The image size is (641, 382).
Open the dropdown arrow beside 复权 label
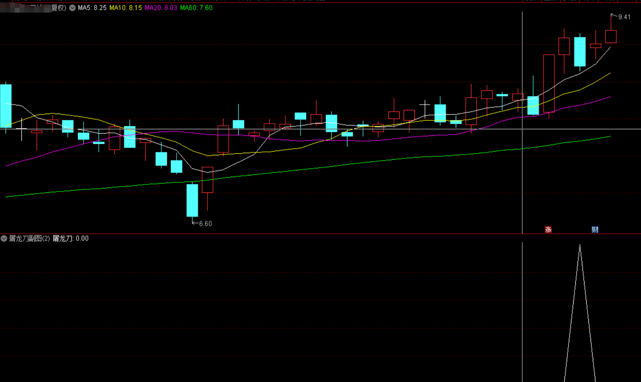coord(72,8)
